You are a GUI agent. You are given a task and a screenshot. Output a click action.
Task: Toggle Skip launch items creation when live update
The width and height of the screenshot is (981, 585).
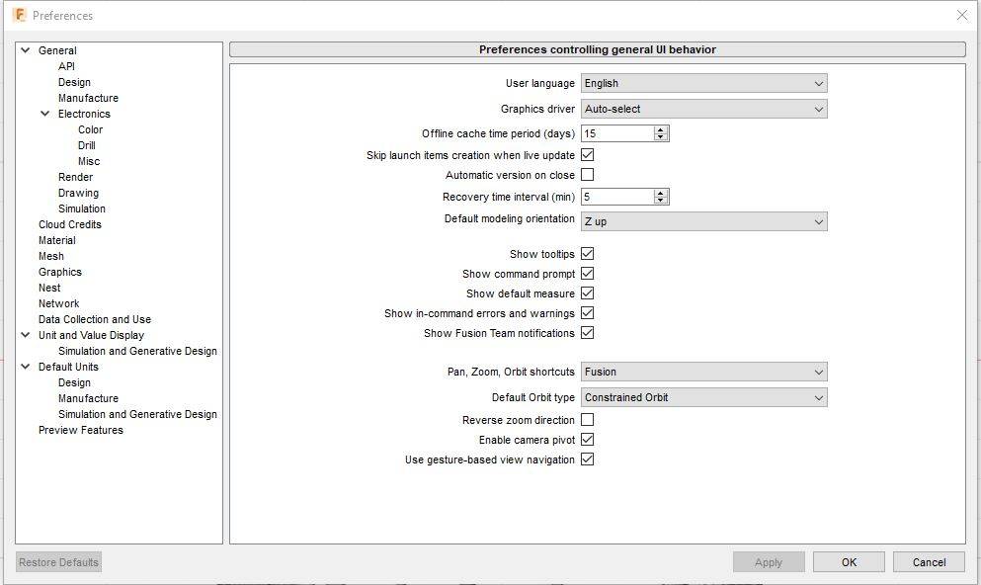point(588,154)
